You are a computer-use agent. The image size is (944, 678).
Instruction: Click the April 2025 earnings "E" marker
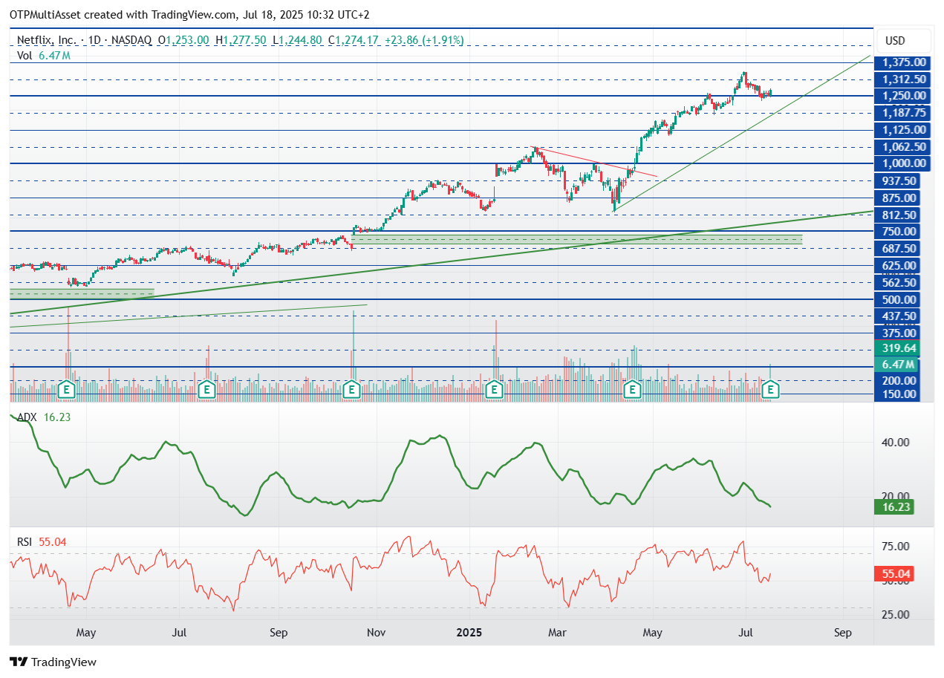pos(632,389)
